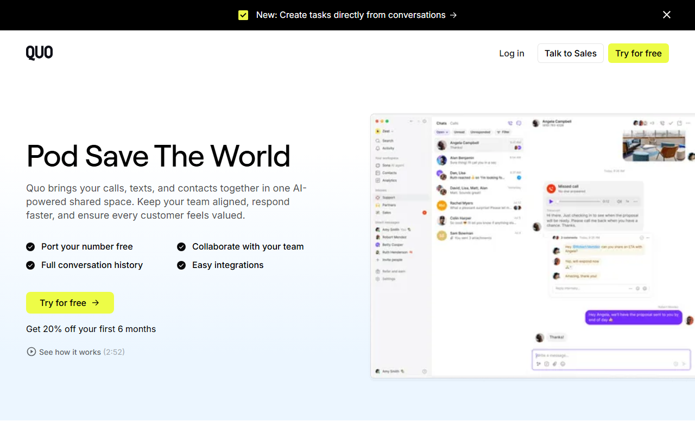Open the Log in page
695x434 pixels.
pos(511,53)
